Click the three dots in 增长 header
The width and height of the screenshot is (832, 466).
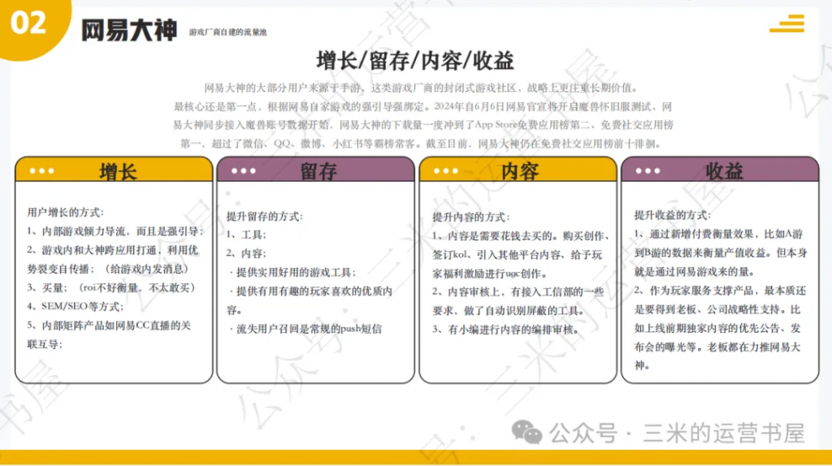42,171
